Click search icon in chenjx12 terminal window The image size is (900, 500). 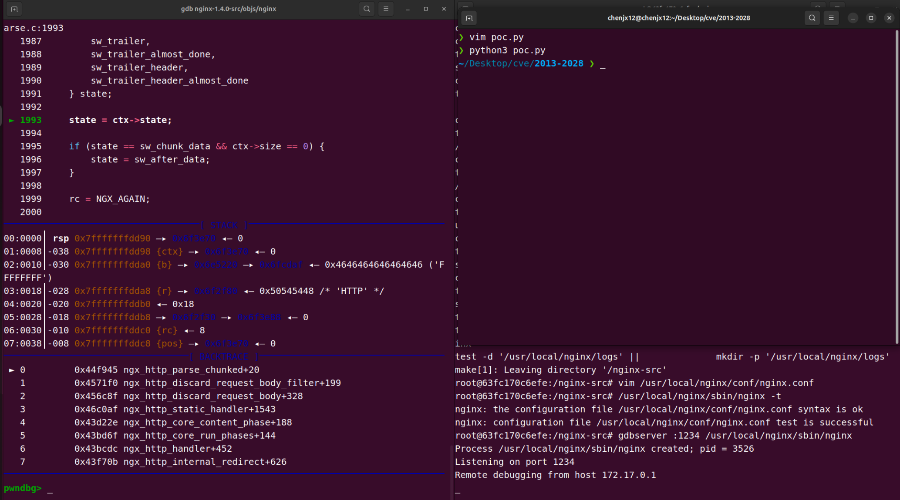812,18
